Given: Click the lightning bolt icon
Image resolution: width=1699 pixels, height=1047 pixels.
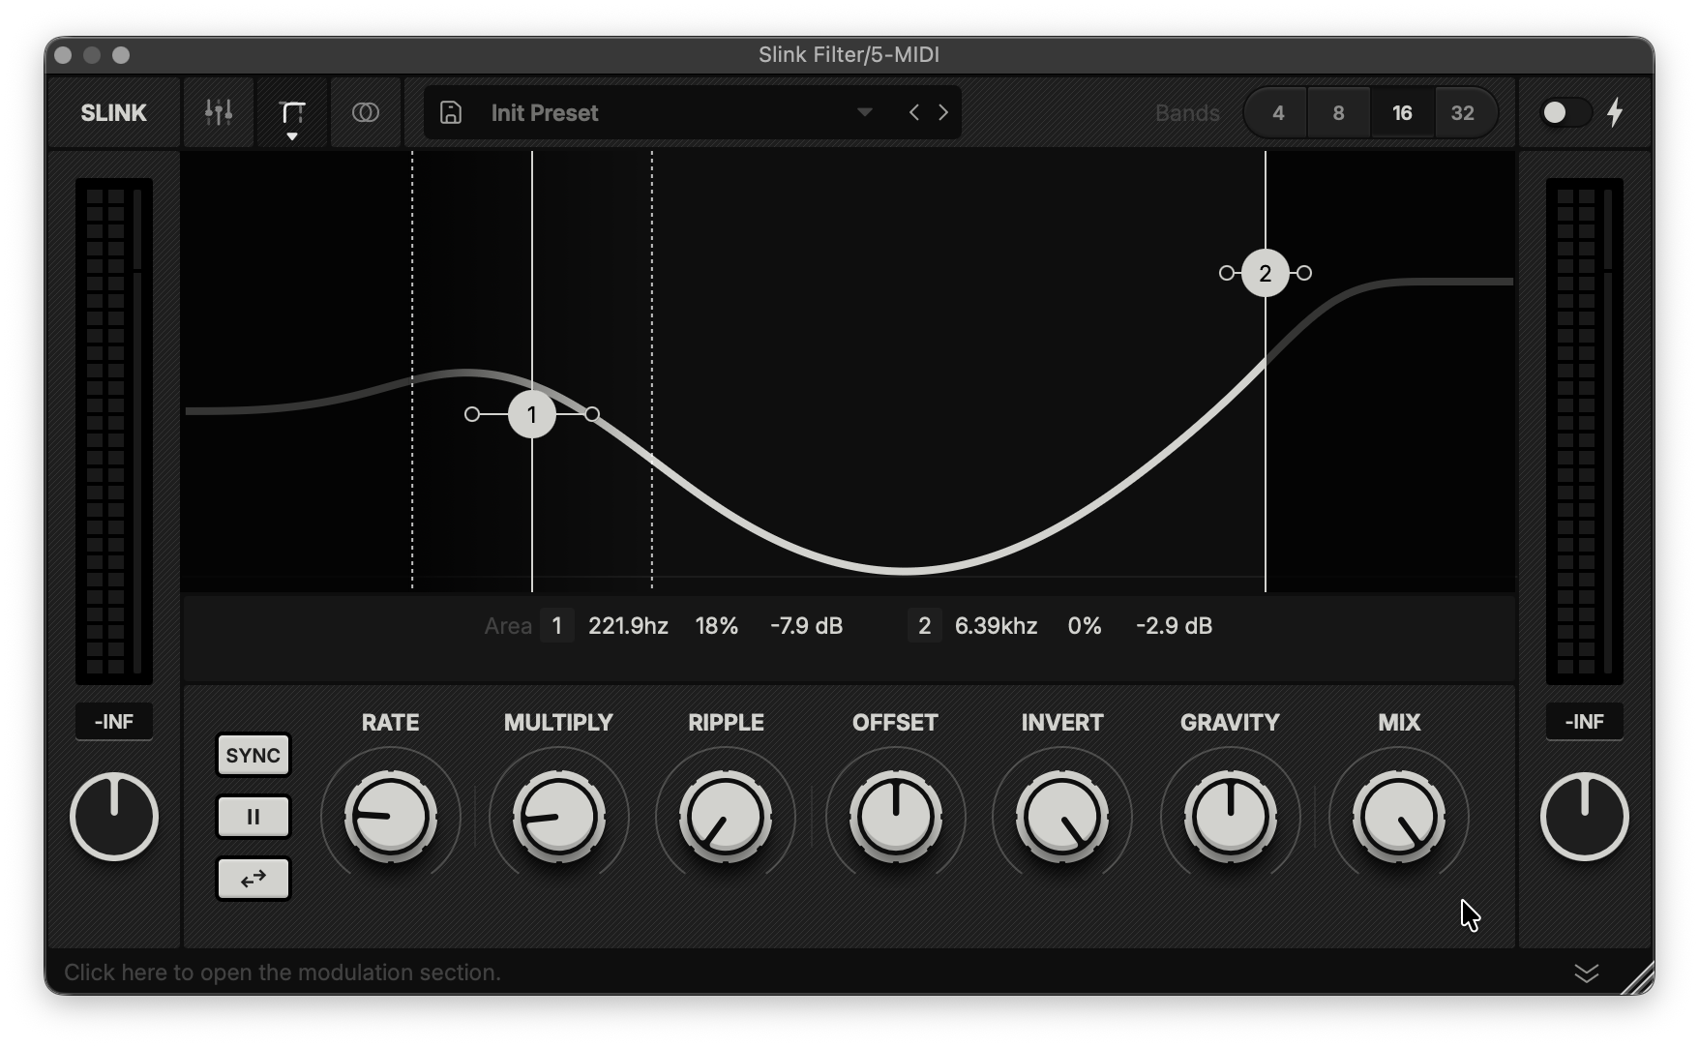Looking at the screenshot, I should click(1615, 112).
